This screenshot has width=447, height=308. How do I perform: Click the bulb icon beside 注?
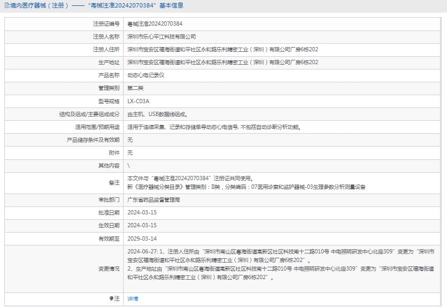(x=111, y=298)
